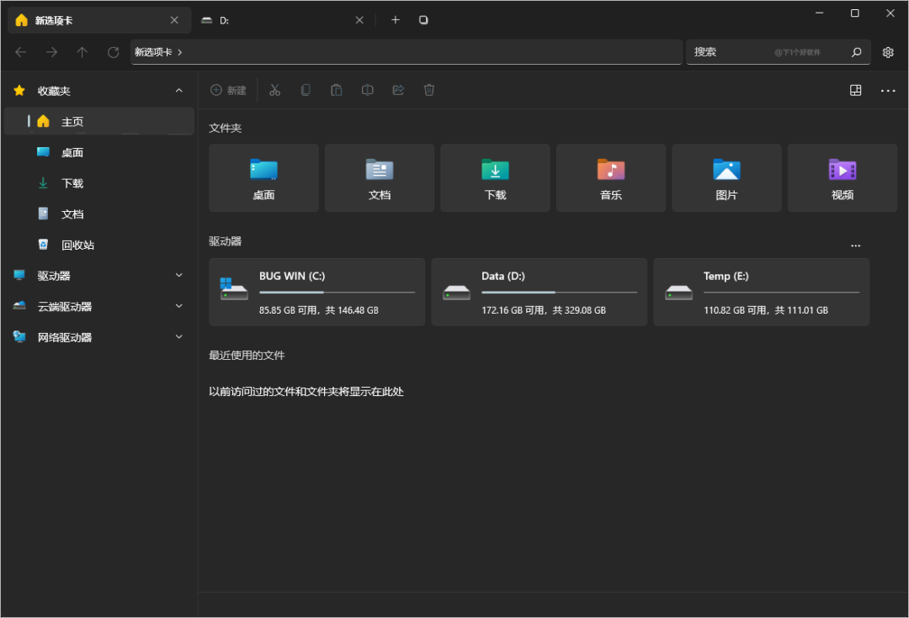This screenshot has width=909, height=618.
Task: Add a new tab with the plus icon
Action: [396, 20]
